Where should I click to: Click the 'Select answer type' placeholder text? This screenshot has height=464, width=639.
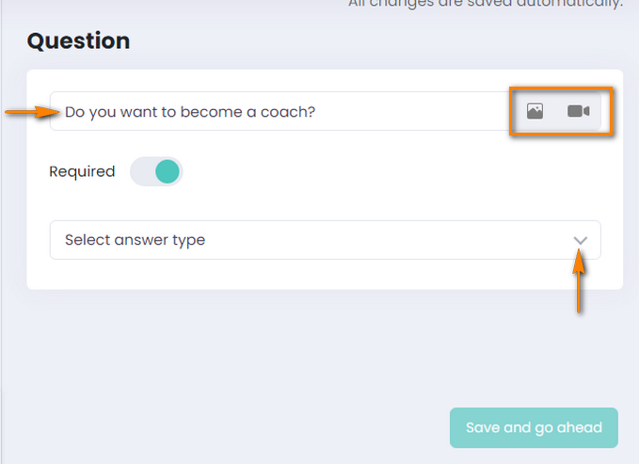point(135,240)
